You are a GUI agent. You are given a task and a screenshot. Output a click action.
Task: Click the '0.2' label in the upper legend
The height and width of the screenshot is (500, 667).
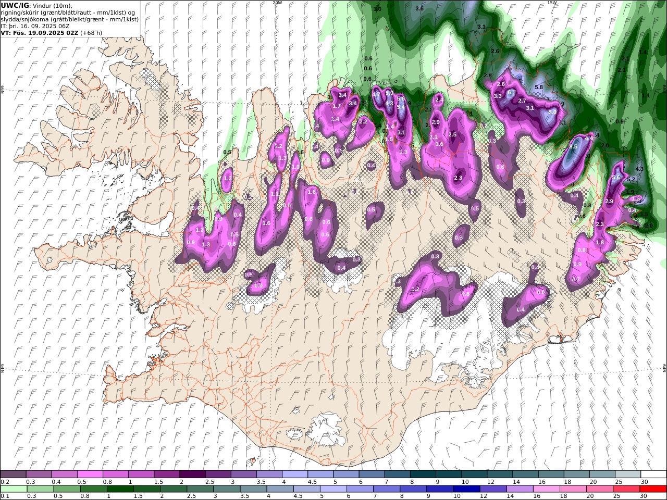(x=4, y=482)
